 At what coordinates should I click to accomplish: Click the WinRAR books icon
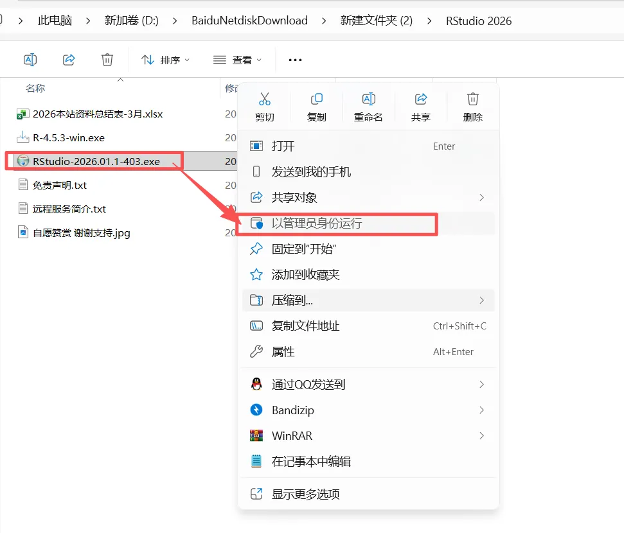pyautogui.click(x=256, y=436)
